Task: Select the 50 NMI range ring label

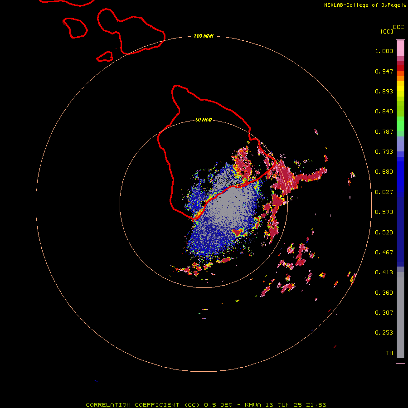Action: point(204,120)
